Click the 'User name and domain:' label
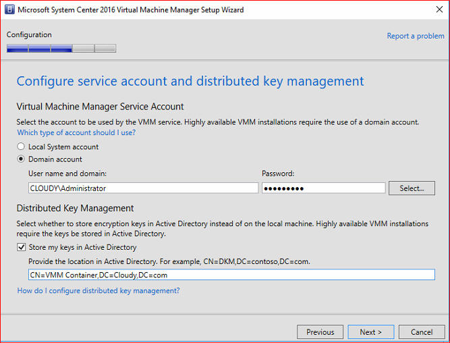This screenshot has width=450, height=343. click(67, 174)
